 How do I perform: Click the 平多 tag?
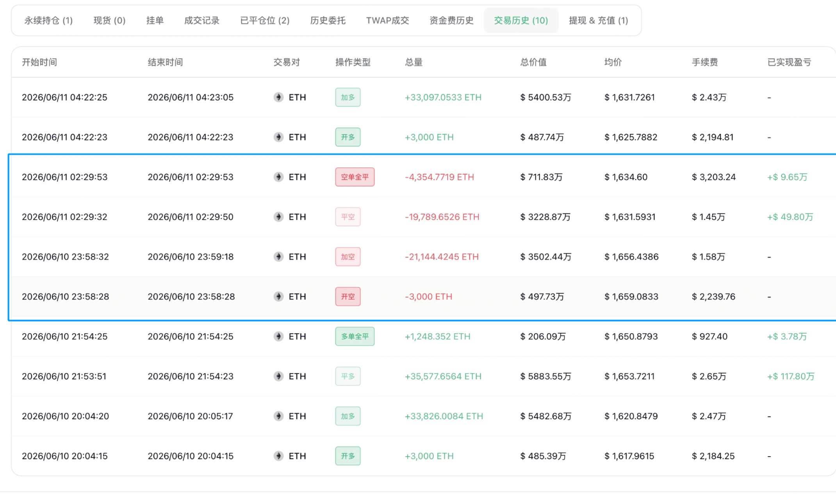[x=348, y=376]
